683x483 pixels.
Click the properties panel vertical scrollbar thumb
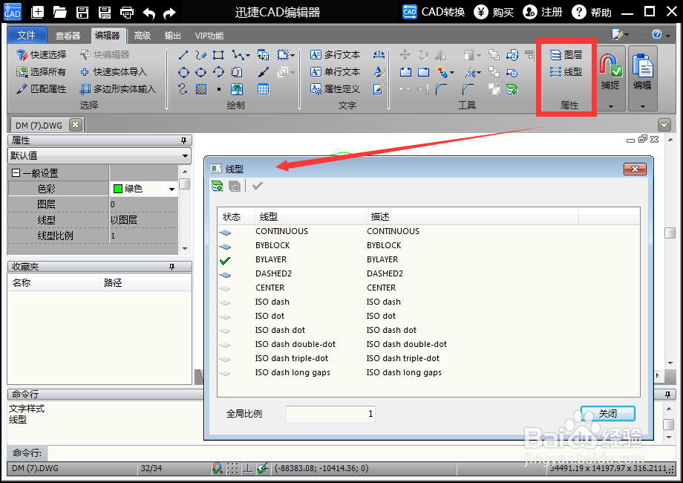[185, 184]
